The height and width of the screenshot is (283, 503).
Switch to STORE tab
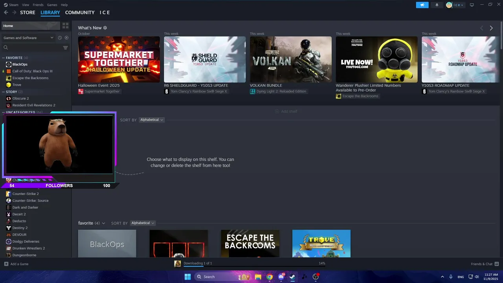(x=28, y=13)
